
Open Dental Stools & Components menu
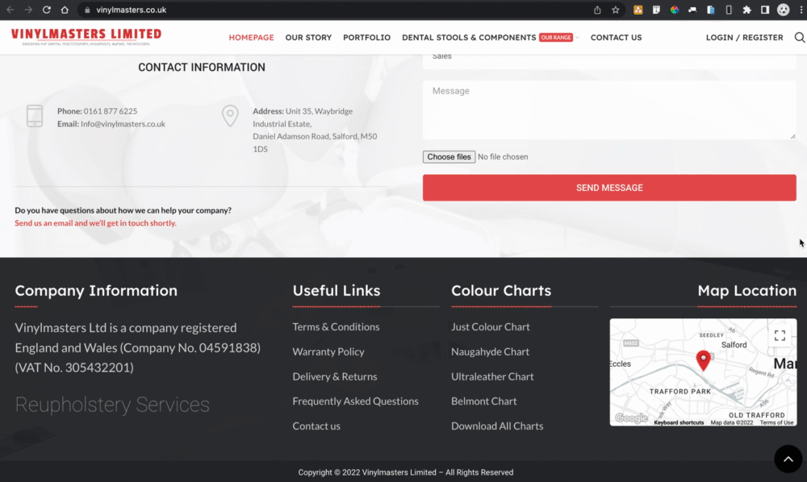469,38
